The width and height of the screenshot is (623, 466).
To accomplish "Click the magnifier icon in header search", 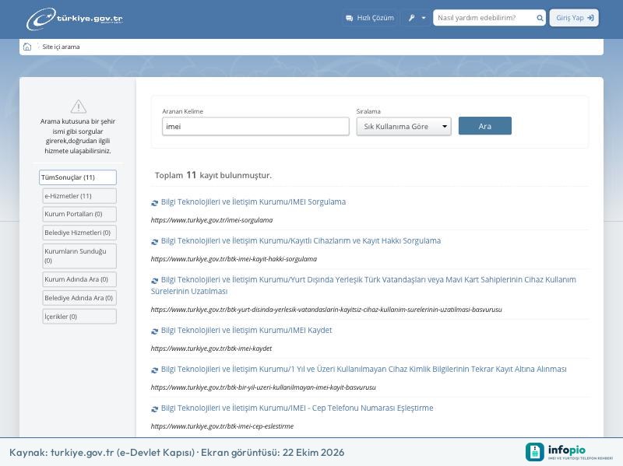I will pos(540,18).
